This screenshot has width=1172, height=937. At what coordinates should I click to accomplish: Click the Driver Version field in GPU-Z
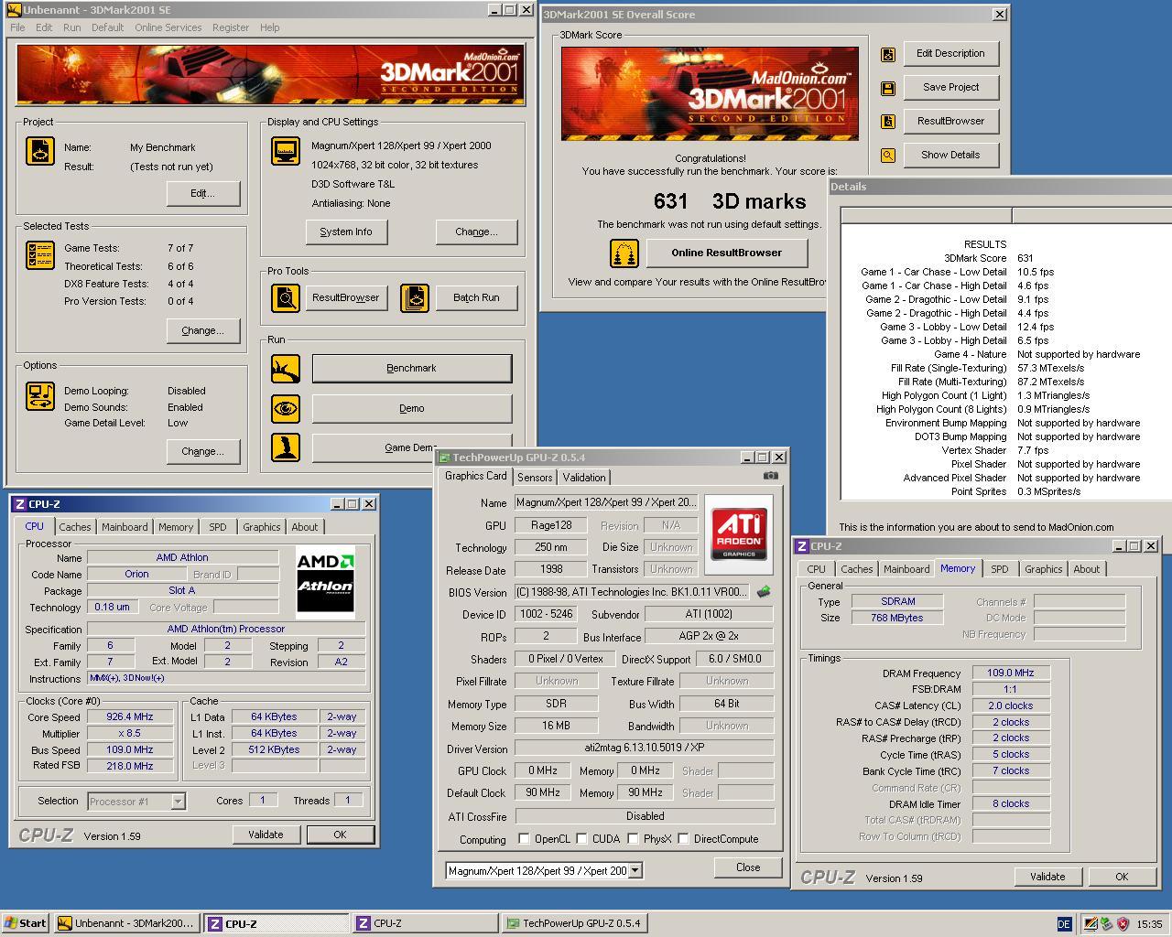click(x=645, y=748)
